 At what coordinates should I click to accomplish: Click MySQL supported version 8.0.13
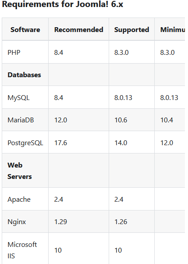(123, 98)
